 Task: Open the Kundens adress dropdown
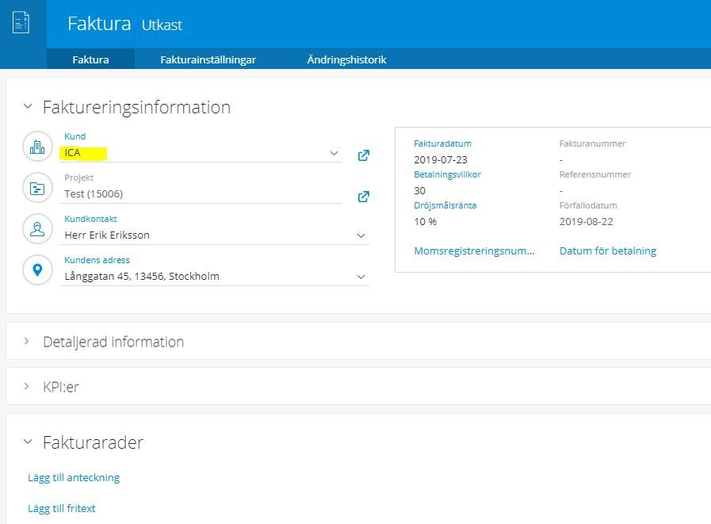(215, 277)
